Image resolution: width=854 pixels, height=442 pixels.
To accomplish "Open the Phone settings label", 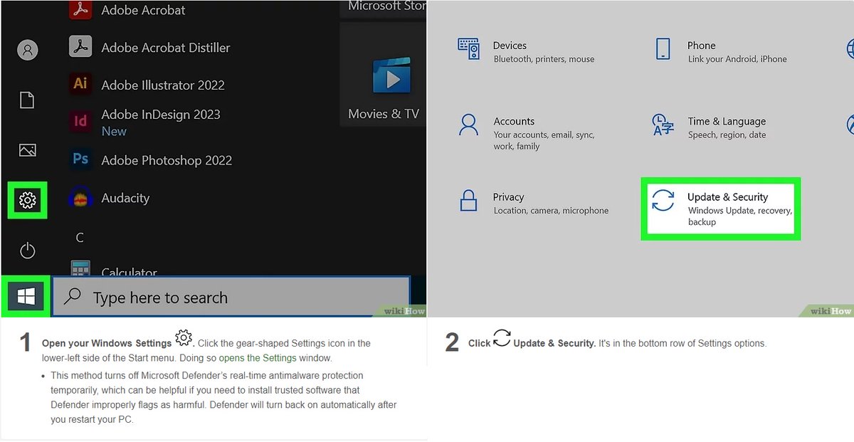I will [x=701, y=46].
